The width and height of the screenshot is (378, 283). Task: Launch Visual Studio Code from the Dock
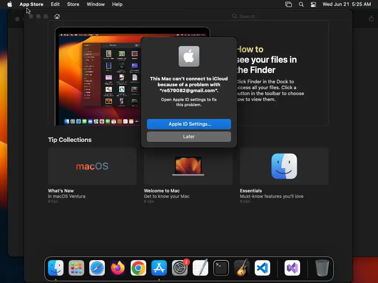[x=262, y=268]
